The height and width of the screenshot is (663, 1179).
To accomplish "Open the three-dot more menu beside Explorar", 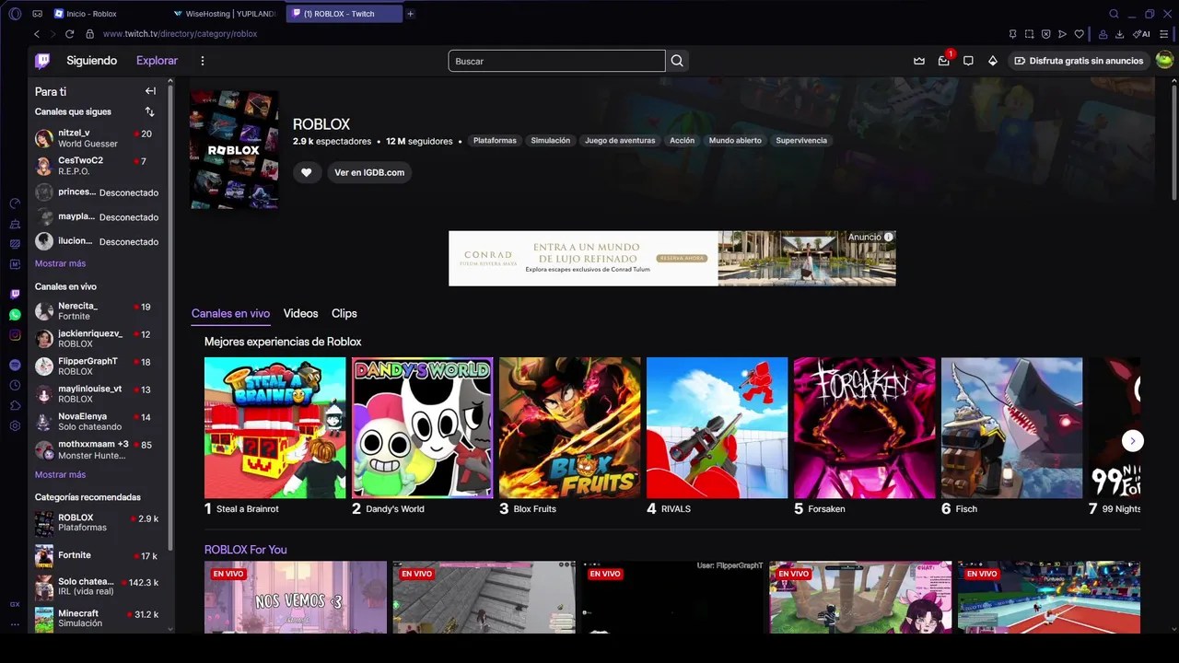I will (203, 61).
